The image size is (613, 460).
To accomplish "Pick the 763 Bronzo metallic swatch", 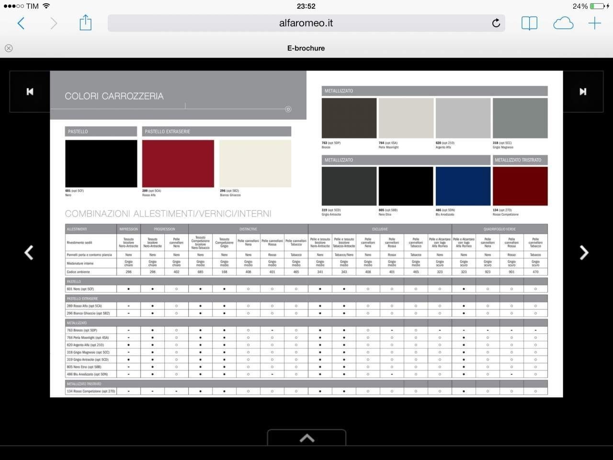I will tap(349, 118).
